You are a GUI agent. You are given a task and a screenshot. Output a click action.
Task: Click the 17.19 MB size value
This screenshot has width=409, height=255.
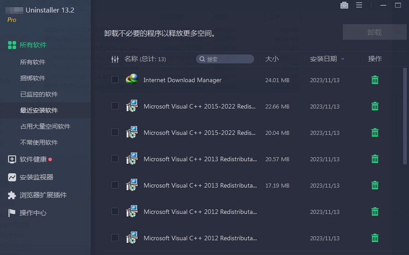277,186
